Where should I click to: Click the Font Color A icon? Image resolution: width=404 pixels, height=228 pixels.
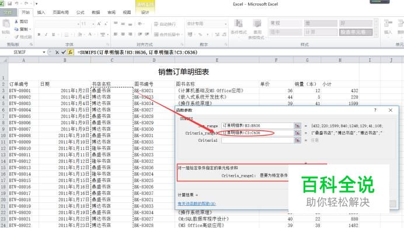pyautogui.click(x=90, y=34)
